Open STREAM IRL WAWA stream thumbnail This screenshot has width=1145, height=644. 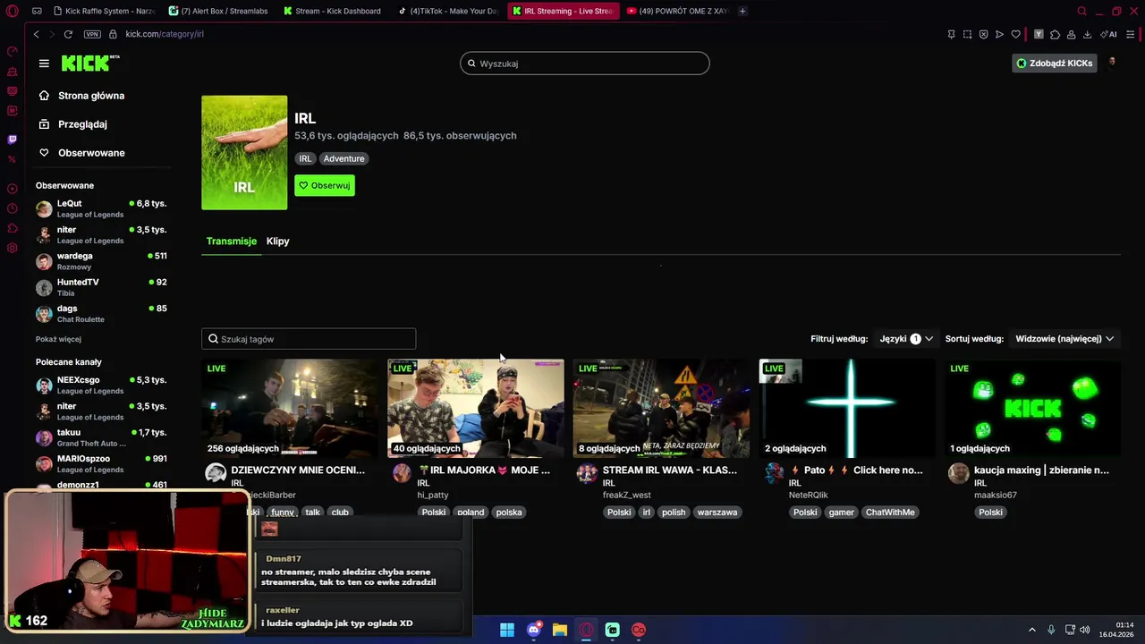(662, 409)
